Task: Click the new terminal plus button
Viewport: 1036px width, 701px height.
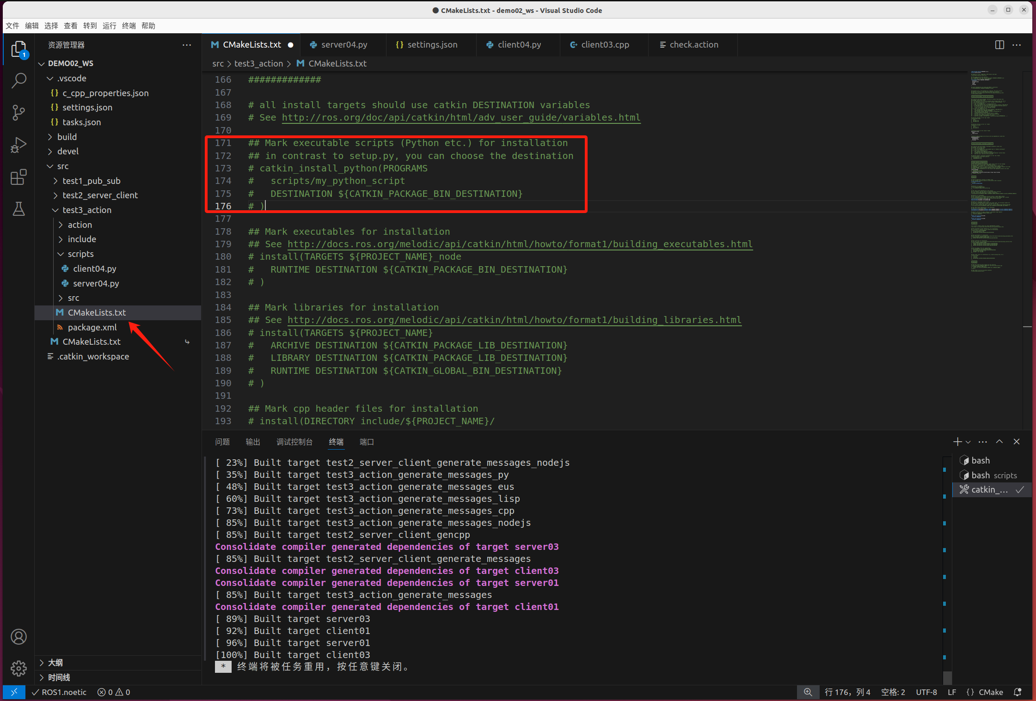Action: pyautogui.click(x=957, y=442)
